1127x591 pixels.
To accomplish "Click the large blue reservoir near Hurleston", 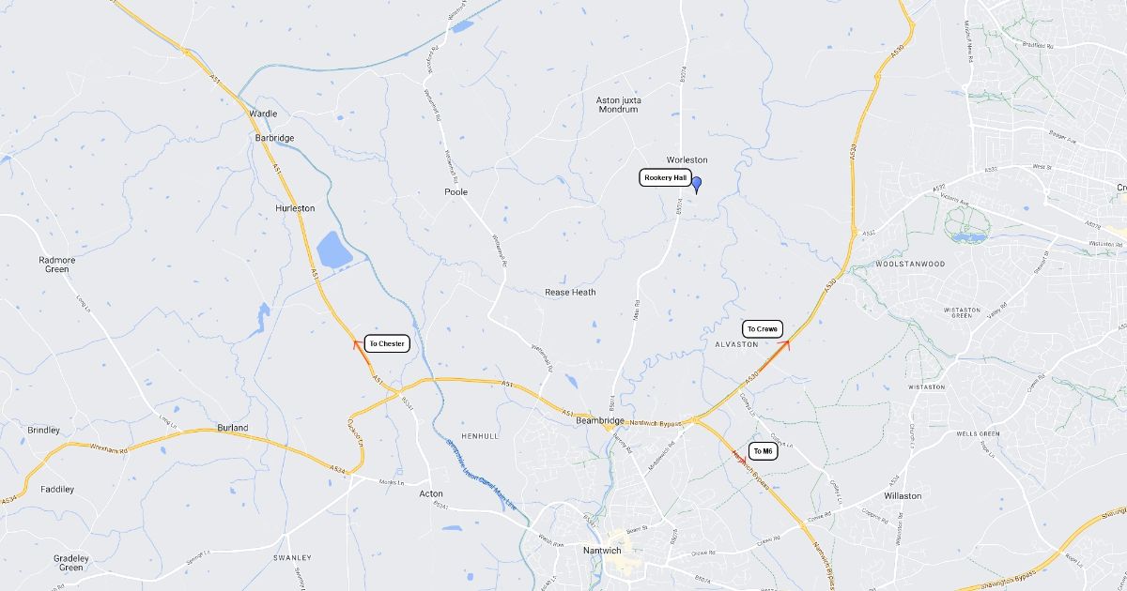I will click(333, 250).
